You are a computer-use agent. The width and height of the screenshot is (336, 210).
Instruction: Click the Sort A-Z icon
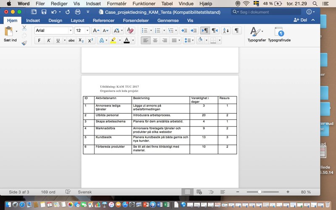coord(226,31)
